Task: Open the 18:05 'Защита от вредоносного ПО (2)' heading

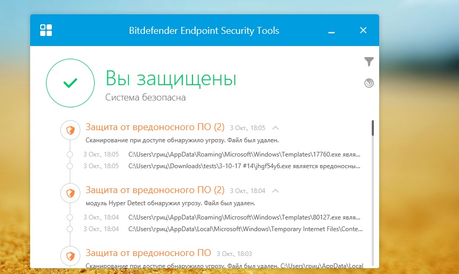Action: pyautogui.click(x=155, y=127)
